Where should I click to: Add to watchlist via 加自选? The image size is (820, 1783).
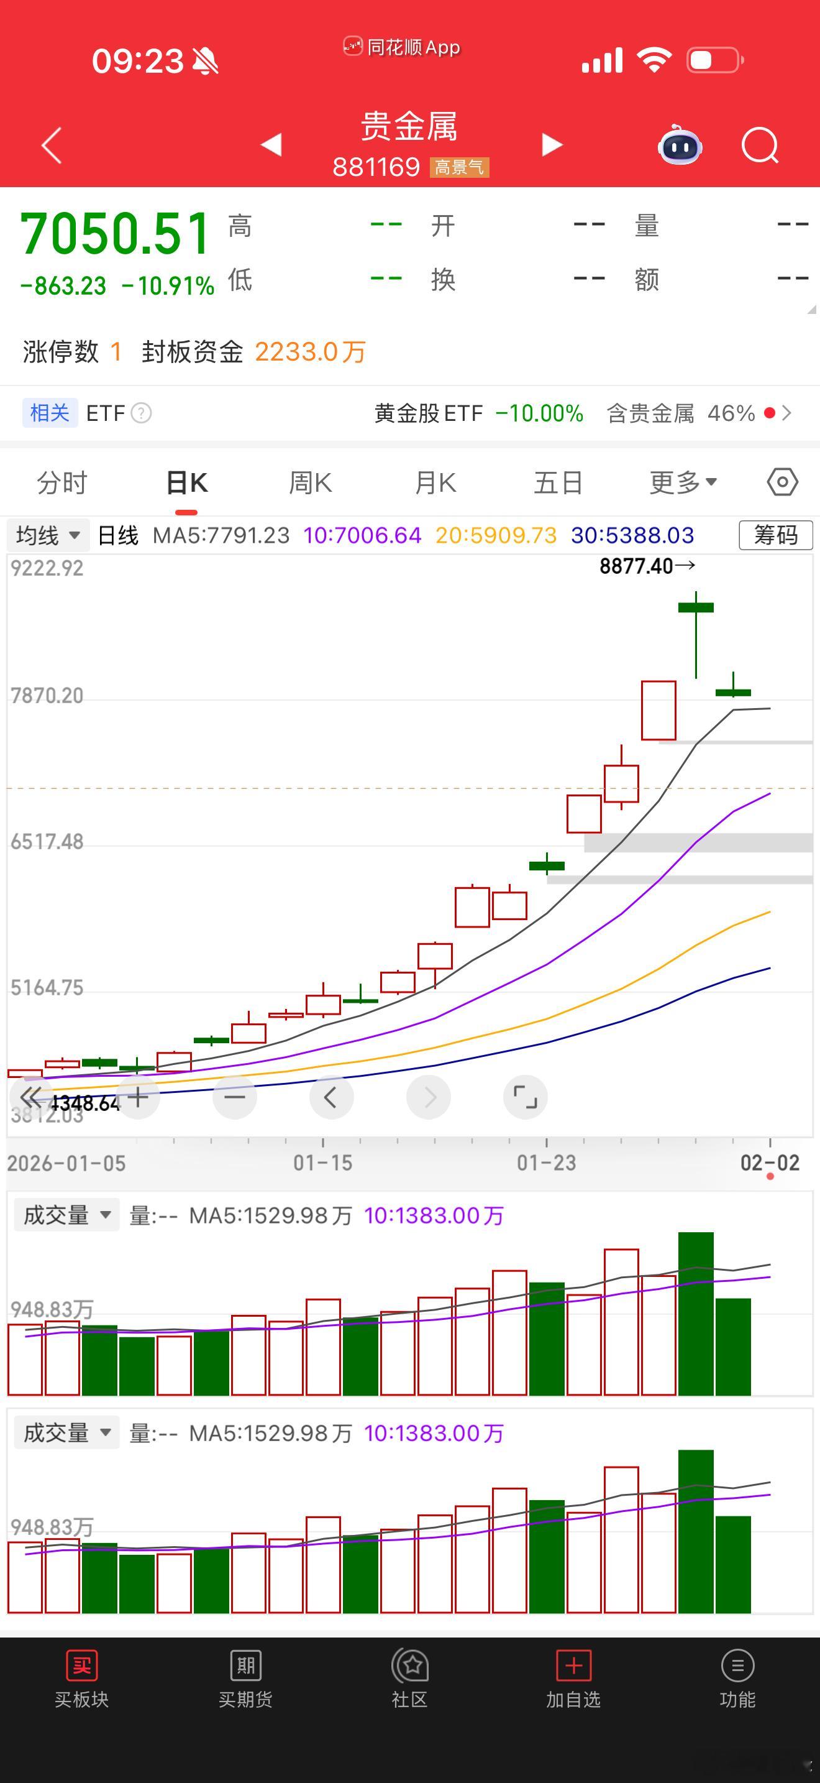point(573,1678)
